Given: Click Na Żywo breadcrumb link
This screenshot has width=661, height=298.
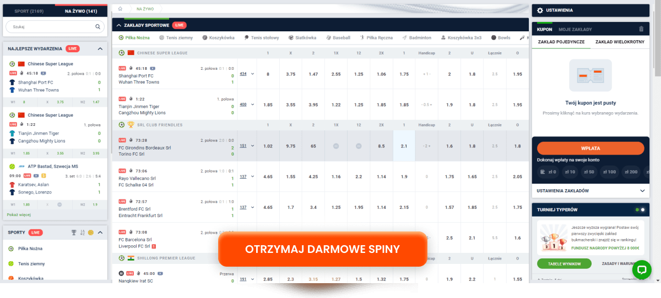Looking at the screenshot, I should pos(145,9).
